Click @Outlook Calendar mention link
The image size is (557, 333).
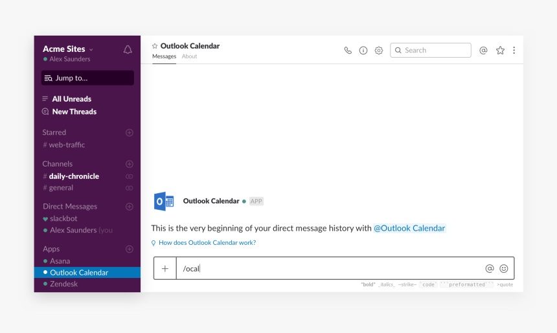[409, 228]
